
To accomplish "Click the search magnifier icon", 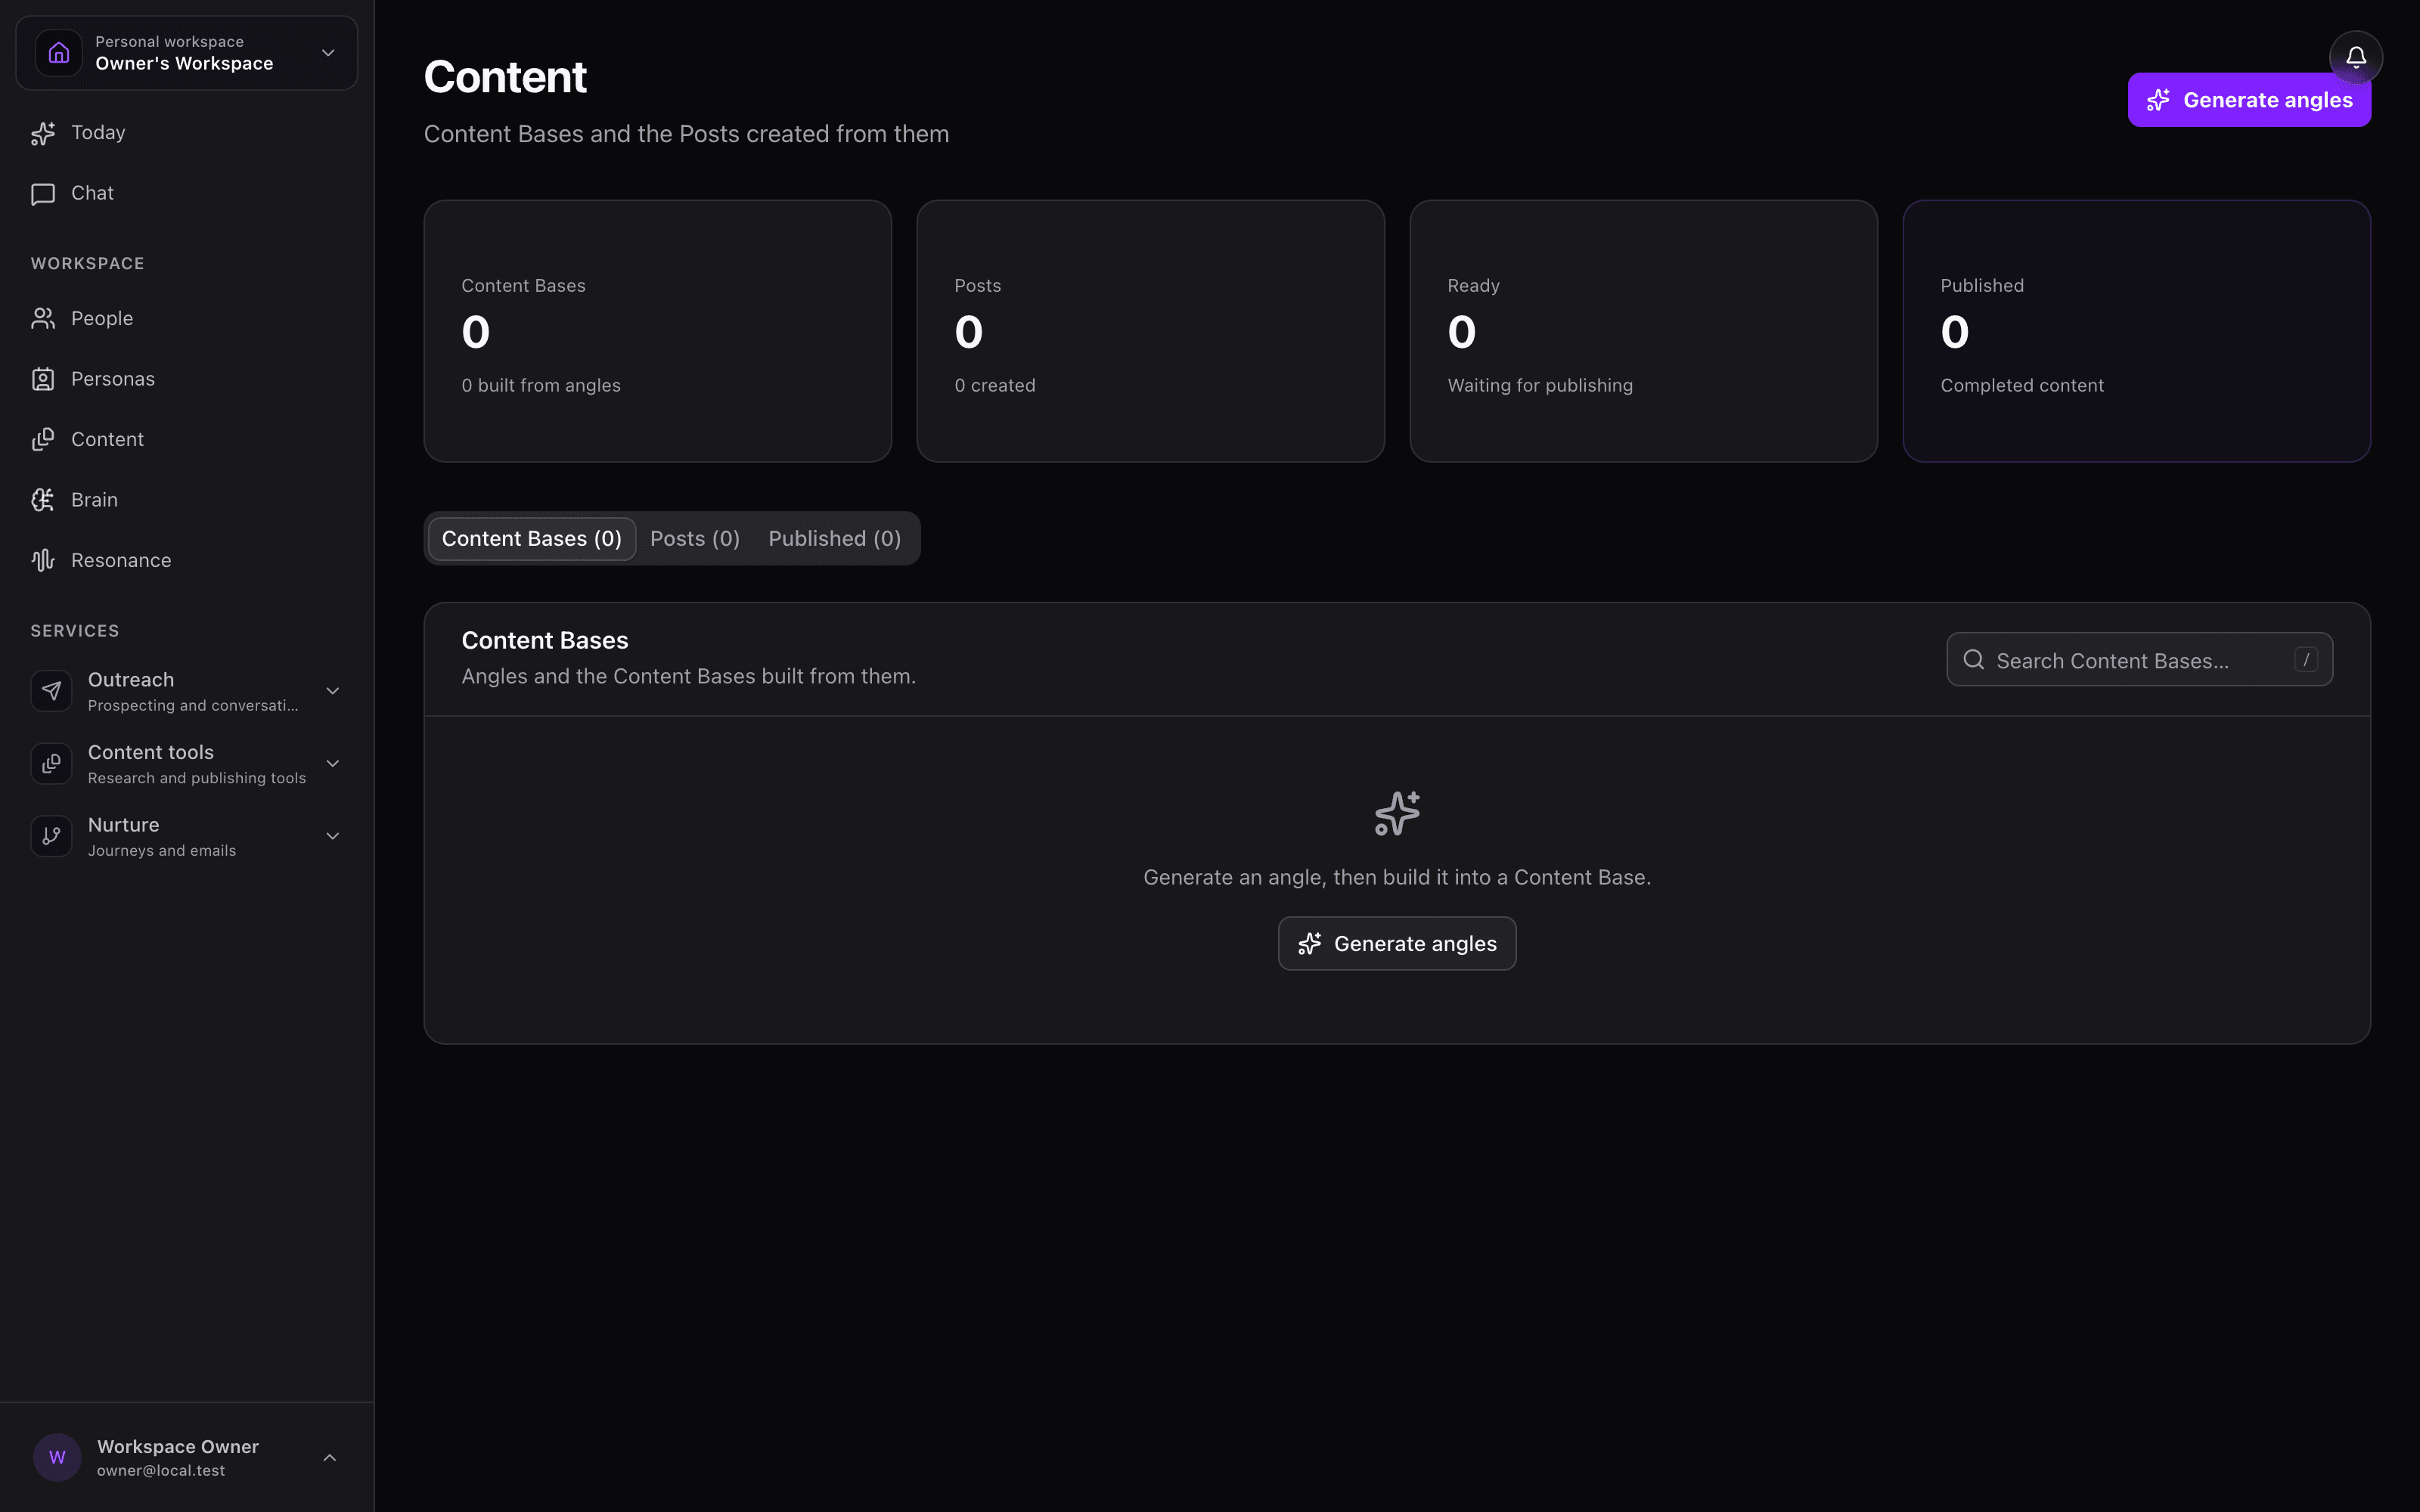I will click(x=1973, y=660).
